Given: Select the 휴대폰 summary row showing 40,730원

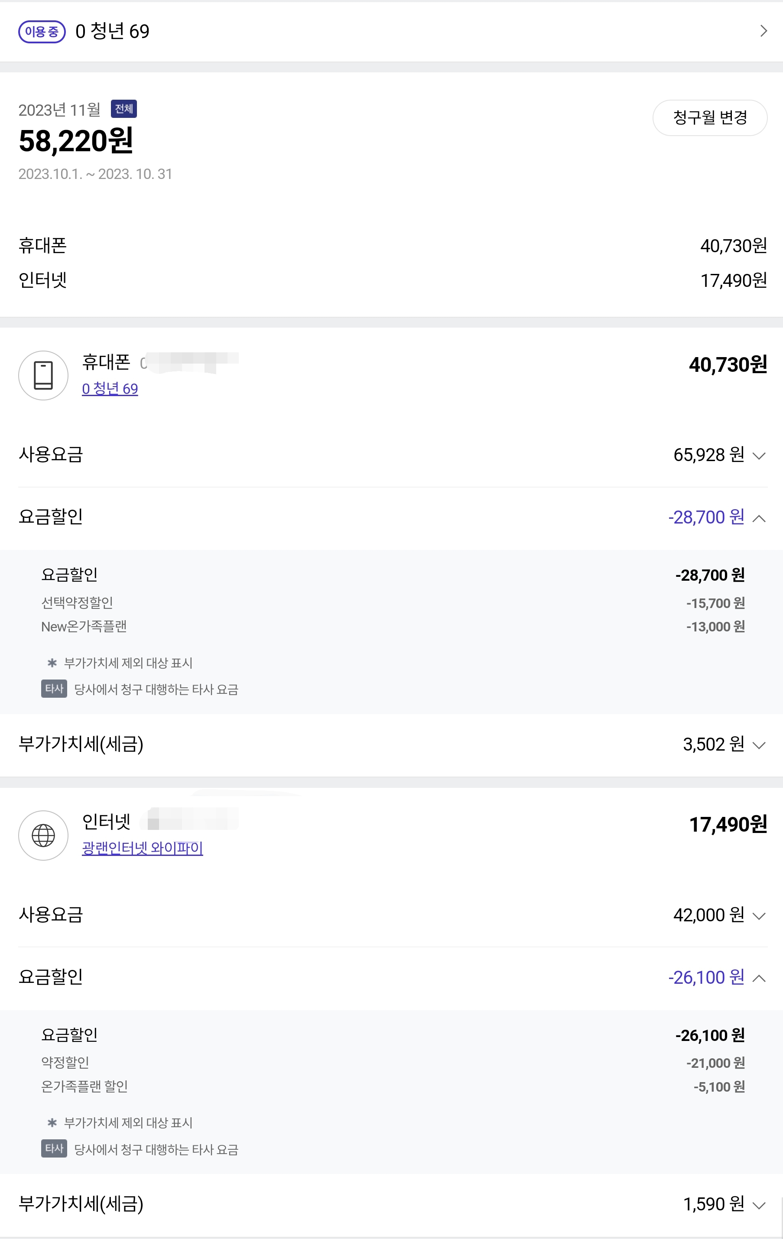Looking at the screenshot, I should tap(391, 246).
